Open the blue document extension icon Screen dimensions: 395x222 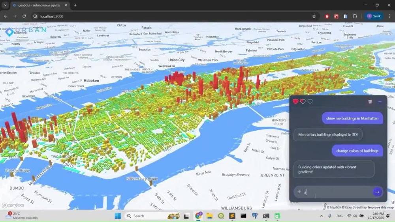point(346,16)
